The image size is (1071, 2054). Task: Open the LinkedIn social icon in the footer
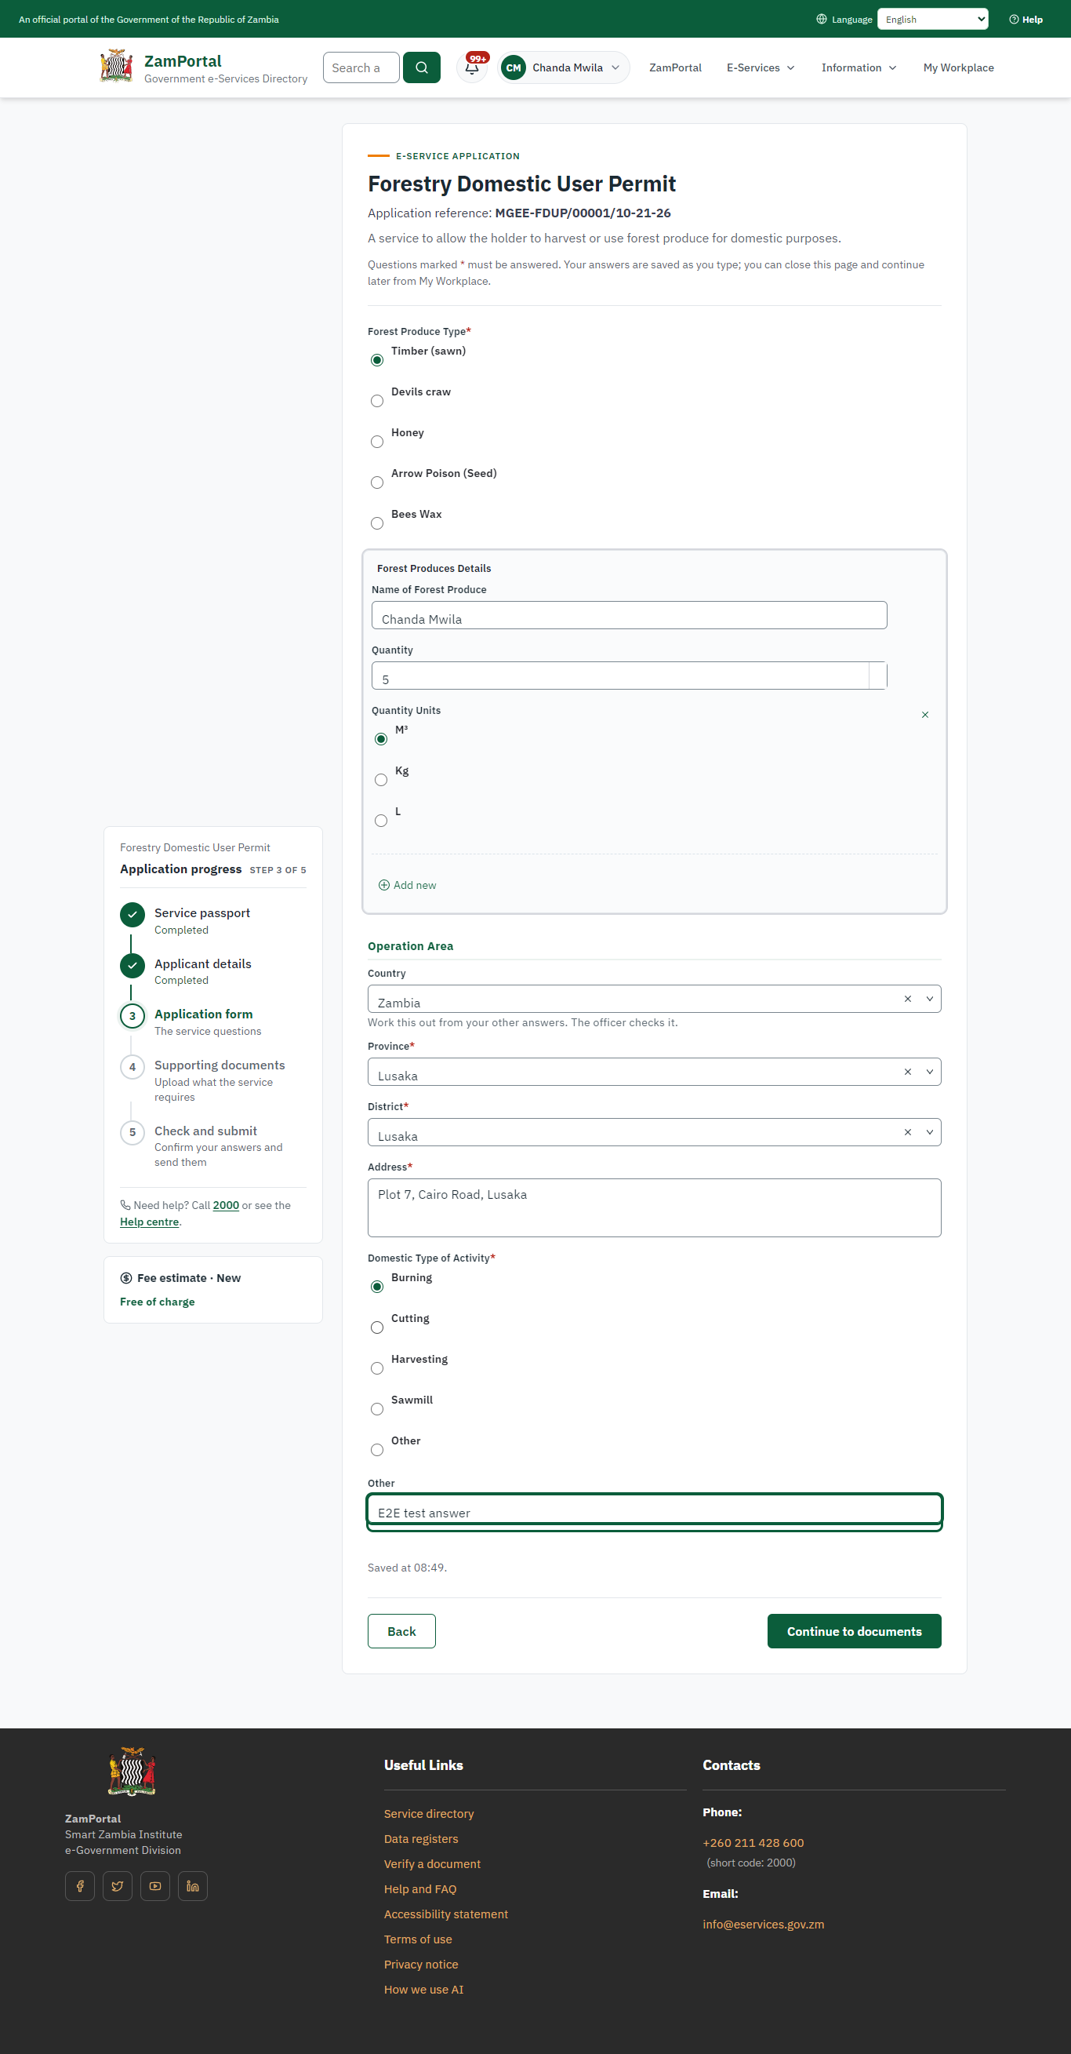click(x=193, y=1886)
